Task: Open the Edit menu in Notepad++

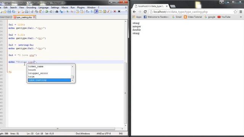Action: point(6,8)
